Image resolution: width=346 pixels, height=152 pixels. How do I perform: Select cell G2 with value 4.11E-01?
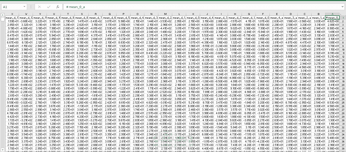249,21
